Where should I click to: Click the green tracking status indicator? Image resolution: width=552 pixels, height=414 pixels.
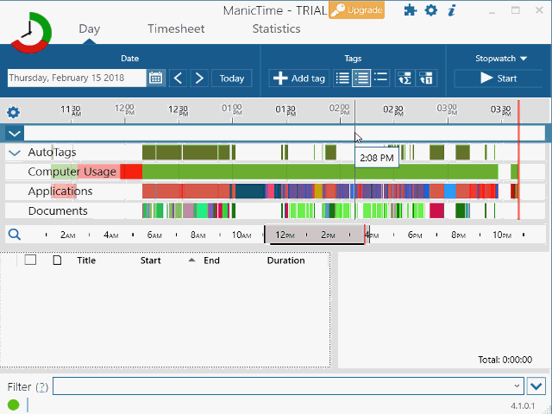(14, 405)
